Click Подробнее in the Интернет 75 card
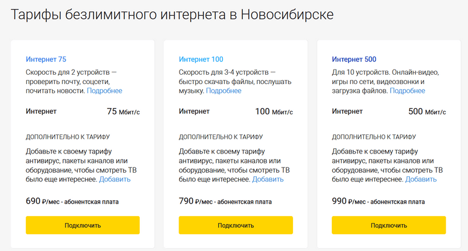 coord(105,90)
